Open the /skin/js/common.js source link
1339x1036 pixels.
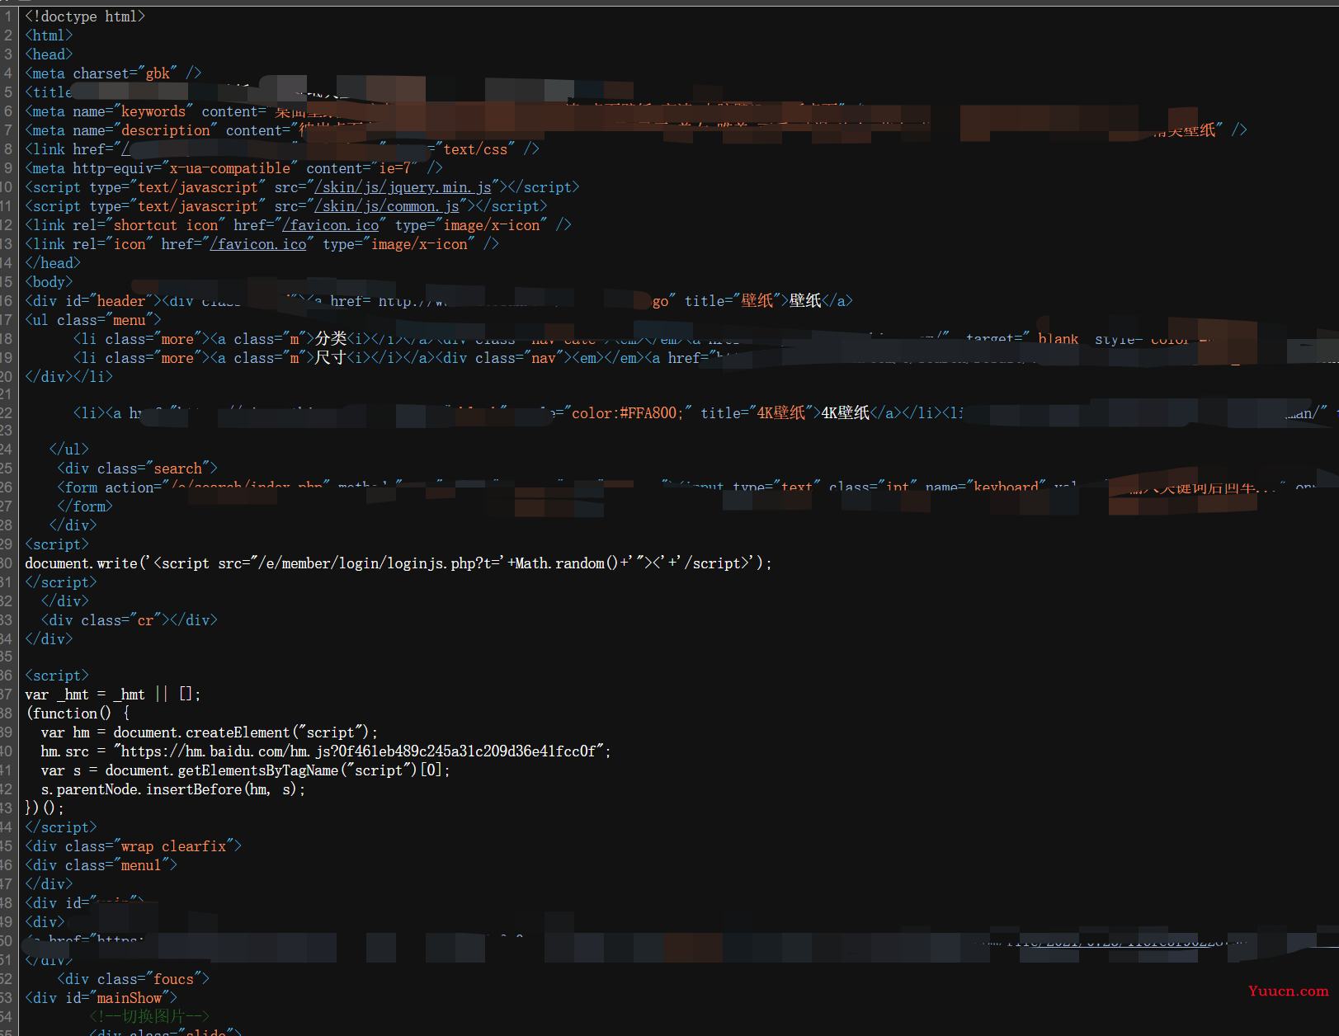tap(386, 206)
